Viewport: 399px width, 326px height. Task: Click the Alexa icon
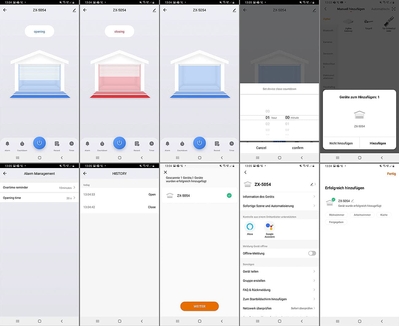(x=250, y=227)
